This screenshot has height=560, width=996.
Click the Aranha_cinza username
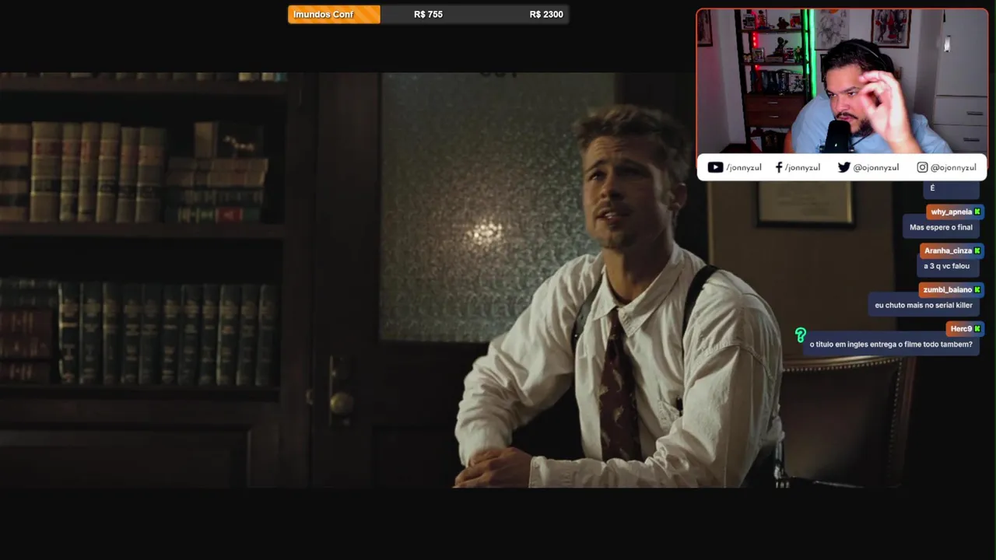coord(948,250)
